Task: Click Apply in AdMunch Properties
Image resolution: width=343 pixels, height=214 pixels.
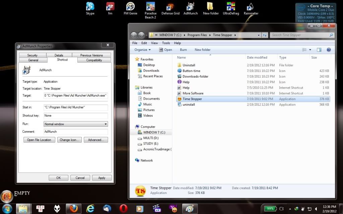Action: (x=102, y=178)
